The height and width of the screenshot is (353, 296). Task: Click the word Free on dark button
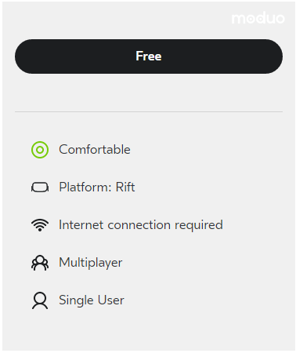coord(149,56)
